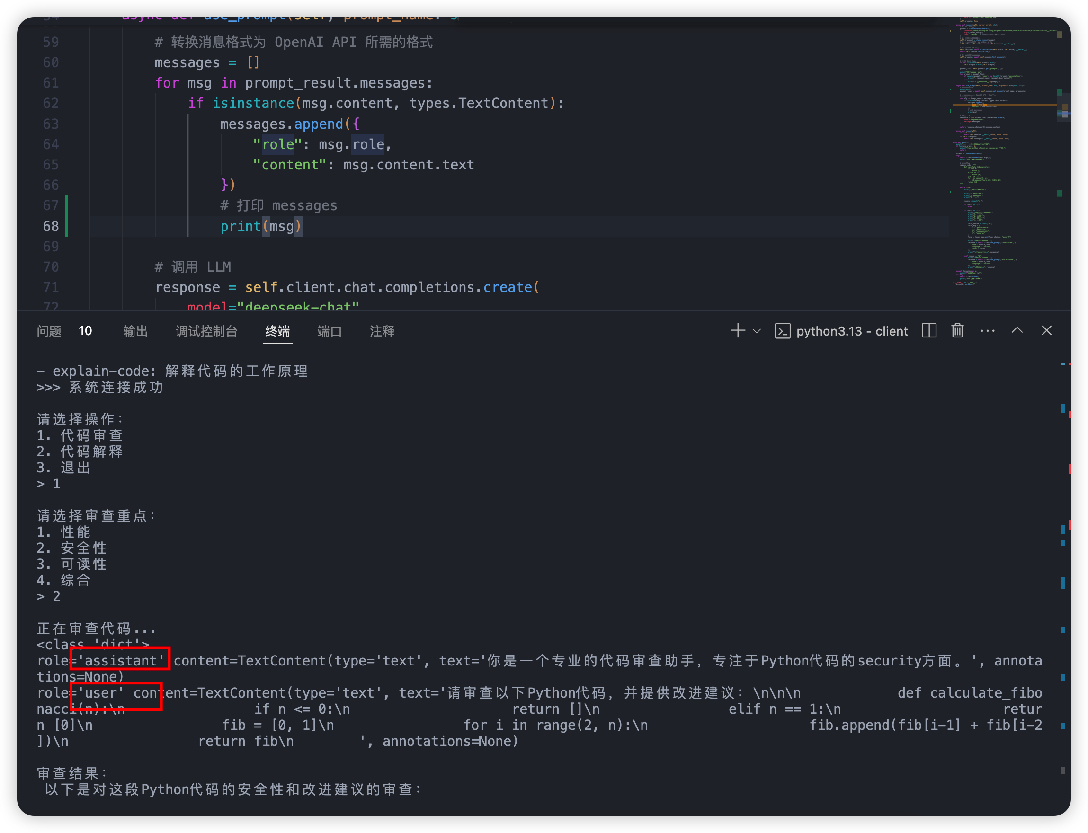Open the 端口 tab
This screenshot has width=1088, height=833.
coord(329,331)
